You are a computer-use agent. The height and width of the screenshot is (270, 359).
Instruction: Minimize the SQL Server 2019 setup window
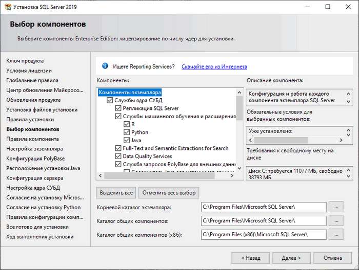coord(308,7)
